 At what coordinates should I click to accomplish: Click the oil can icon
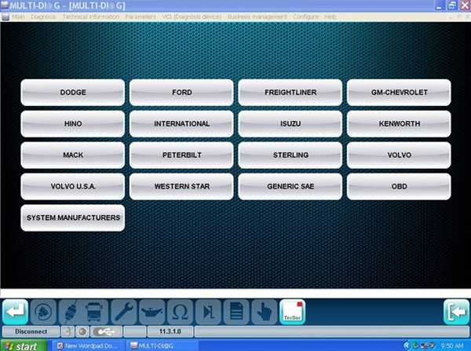point(152,312)
